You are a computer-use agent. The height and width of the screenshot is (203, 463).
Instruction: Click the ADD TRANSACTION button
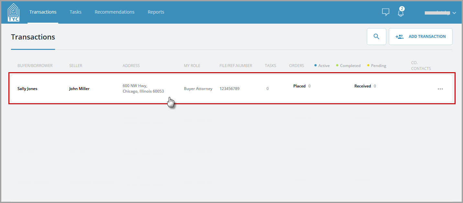point(421,37)
